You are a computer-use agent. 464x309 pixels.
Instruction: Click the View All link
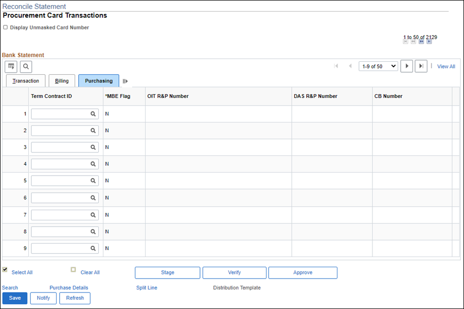(446, 66)
